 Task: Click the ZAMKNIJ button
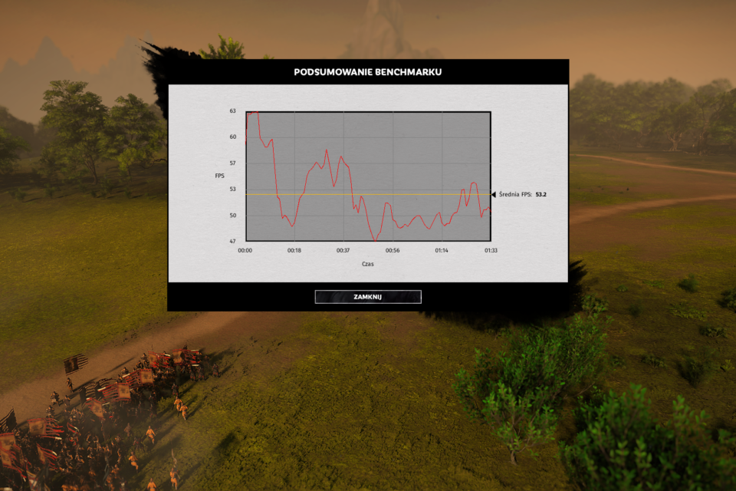(x=368, y=297)
